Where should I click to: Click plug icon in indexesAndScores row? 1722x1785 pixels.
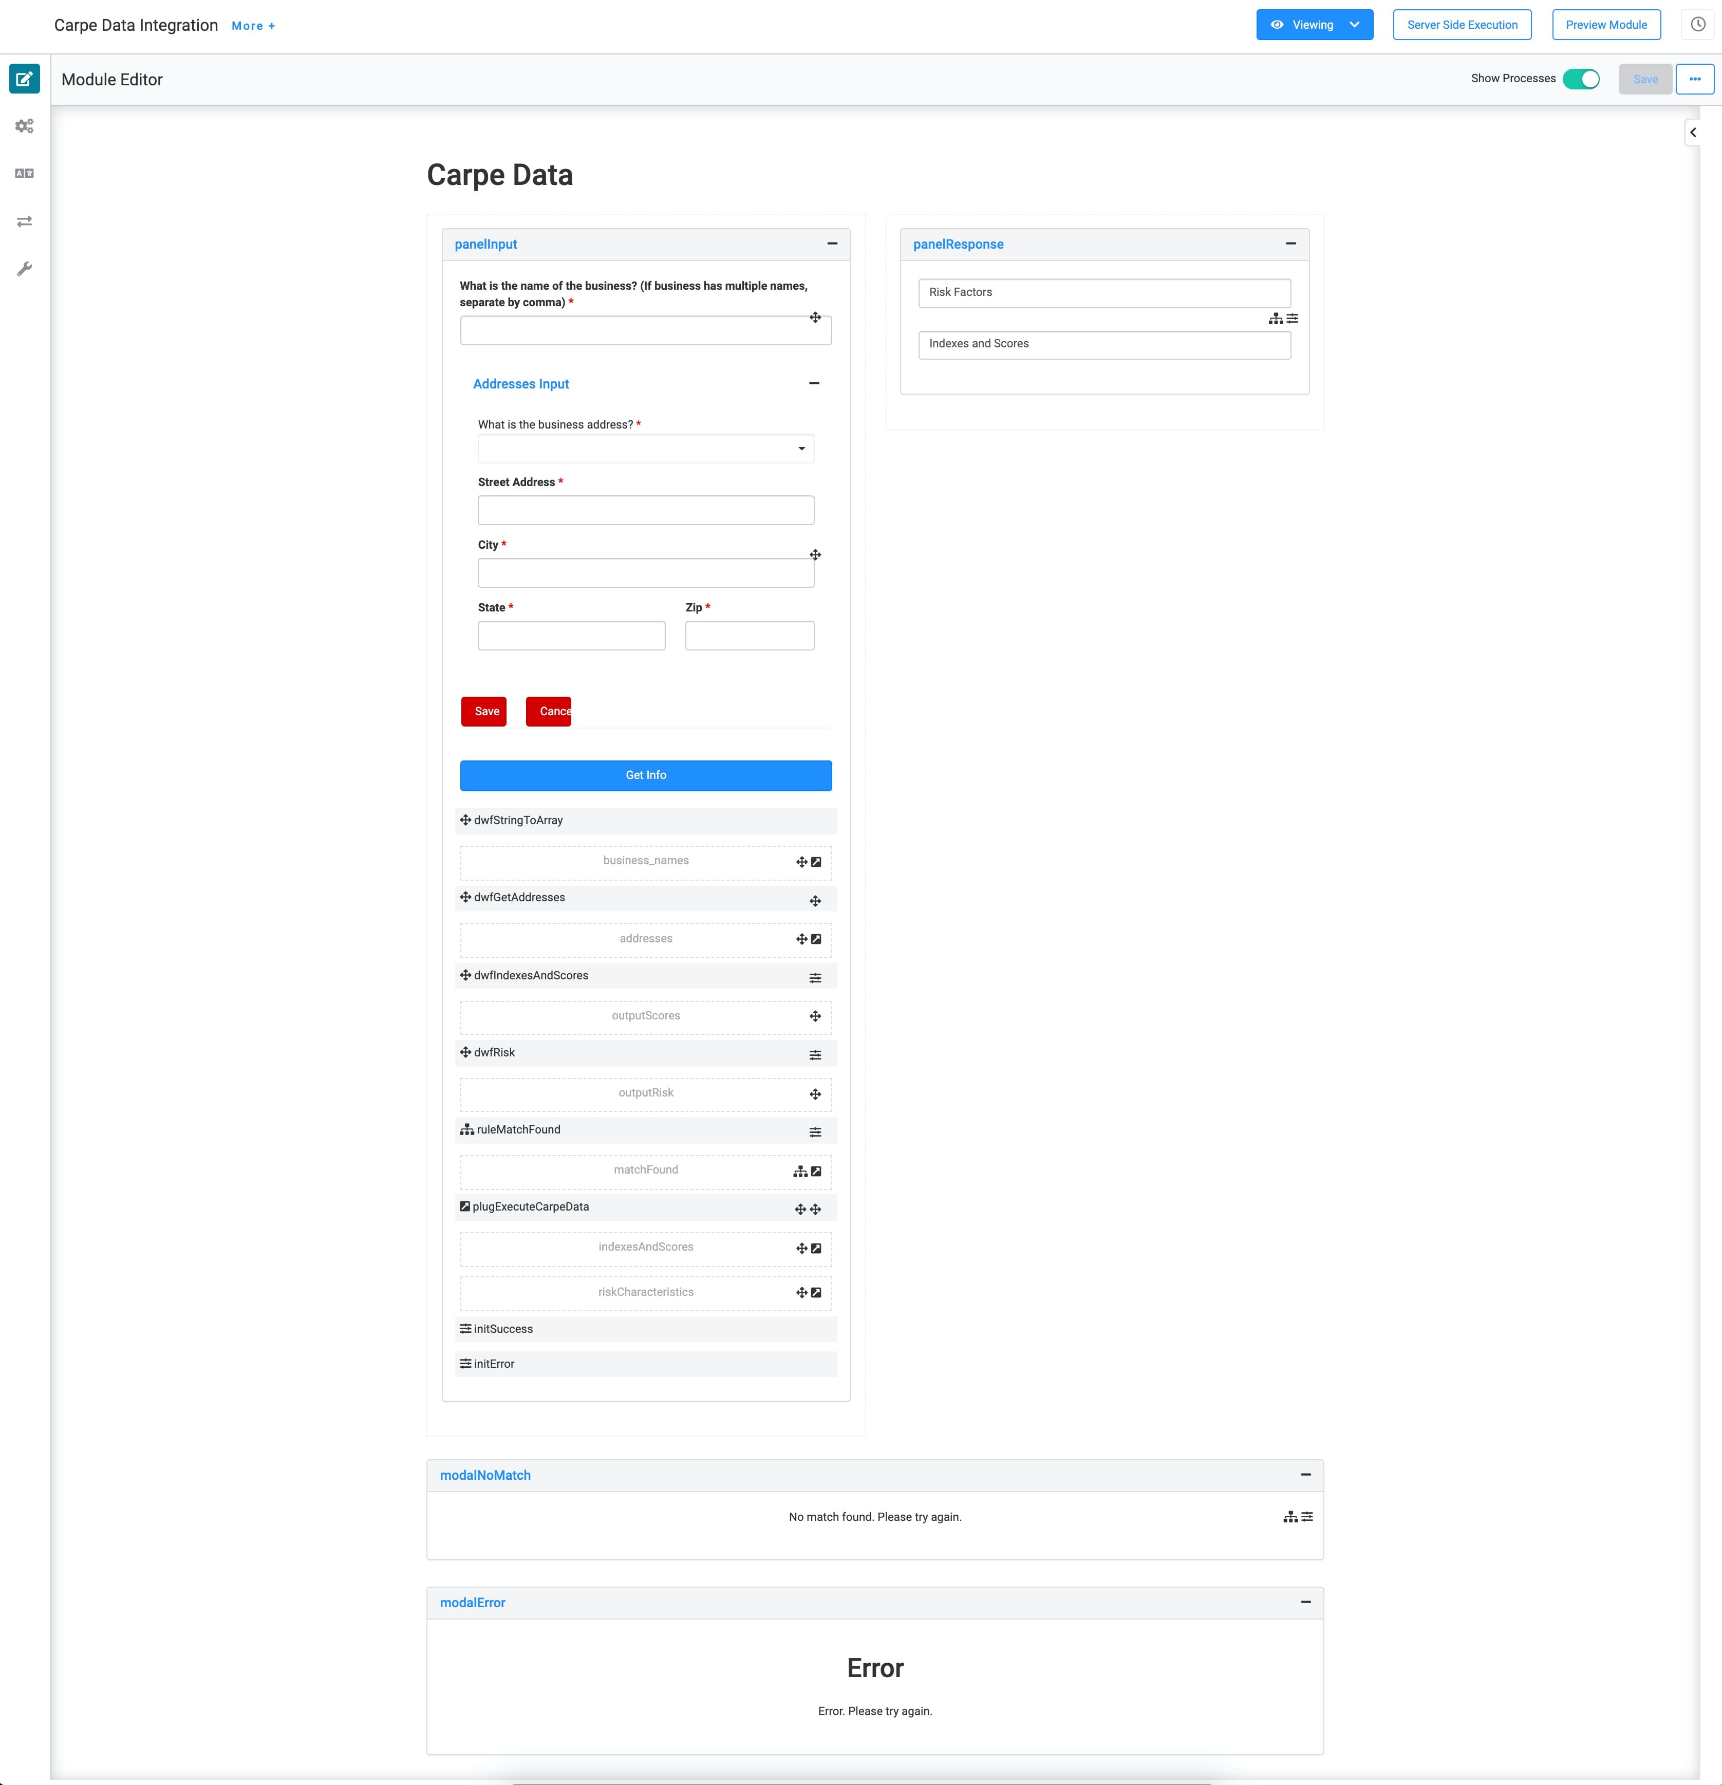click(x=816, y=1249)
